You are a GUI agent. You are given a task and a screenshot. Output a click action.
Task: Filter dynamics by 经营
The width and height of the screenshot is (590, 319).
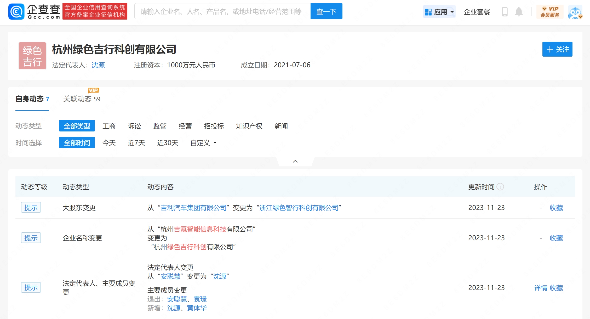click(185, 126)
